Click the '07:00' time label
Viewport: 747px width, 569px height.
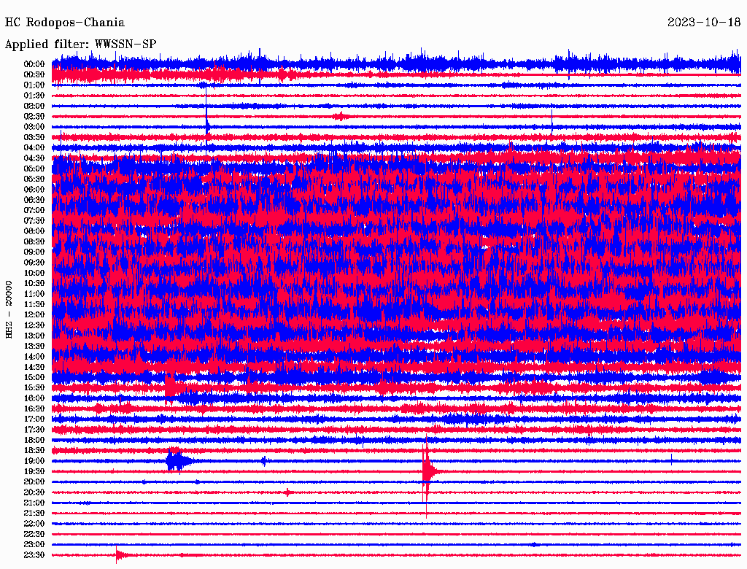pos(34,210)
